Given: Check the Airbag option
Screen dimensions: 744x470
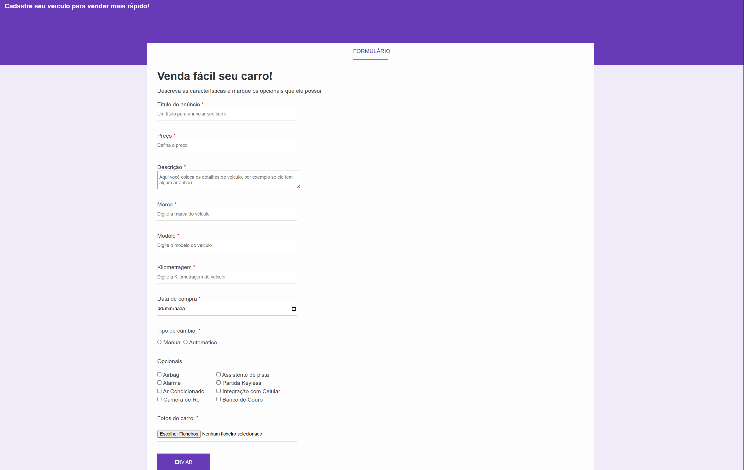Looking at the screenshot, I should click(159, 374).
